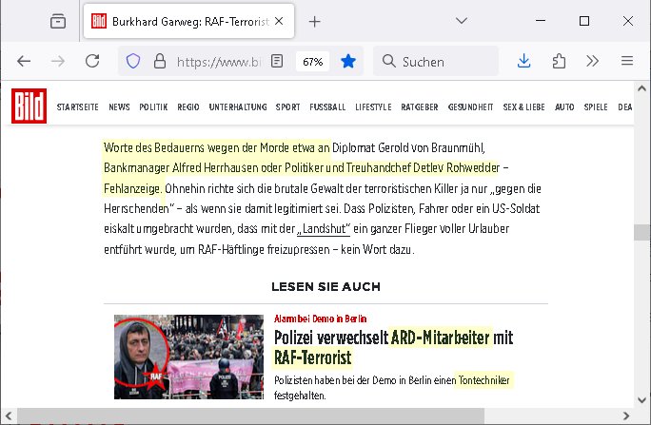
Task: Open the Firefox hamburger menu
Action: [627, 61]
